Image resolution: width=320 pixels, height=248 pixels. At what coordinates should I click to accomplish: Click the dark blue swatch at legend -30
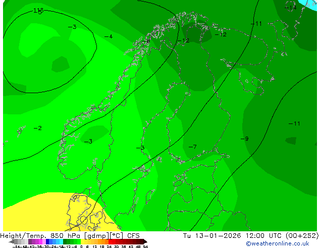(x=47, y=241)
